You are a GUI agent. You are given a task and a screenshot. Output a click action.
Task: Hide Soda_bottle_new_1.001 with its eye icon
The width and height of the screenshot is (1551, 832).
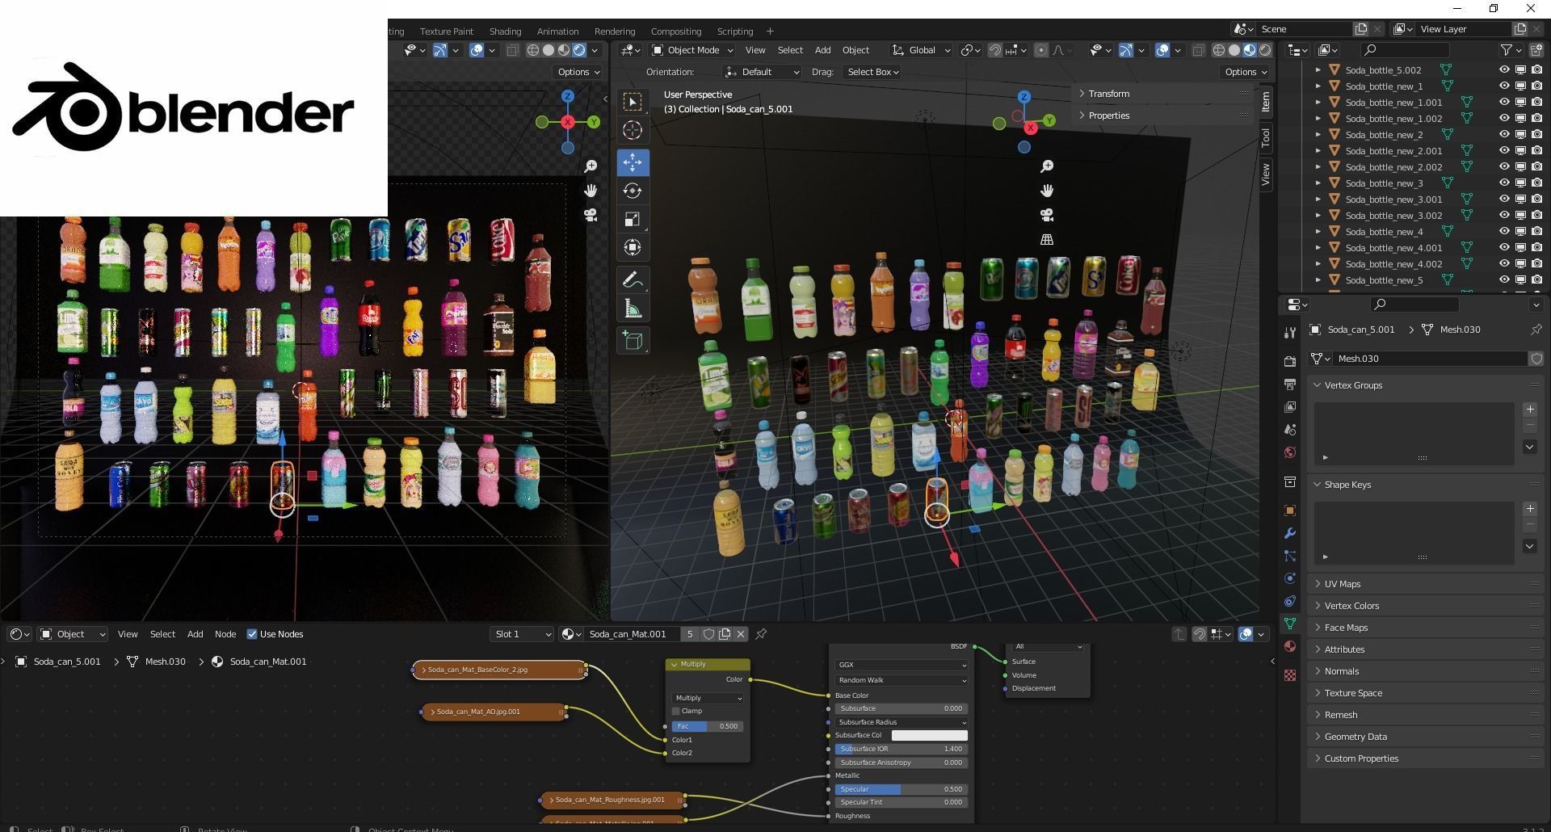pyautogui.click(x=1504, y=103)
